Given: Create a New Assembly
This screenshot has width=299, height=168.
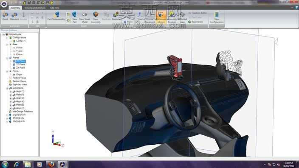Looking at the screenshot, I should (96, 17).
